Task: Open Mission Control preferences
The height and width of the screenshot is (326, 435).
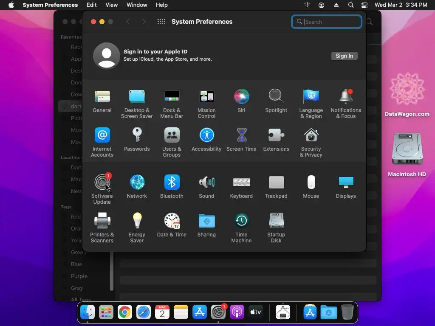Action: coord(206,104)
